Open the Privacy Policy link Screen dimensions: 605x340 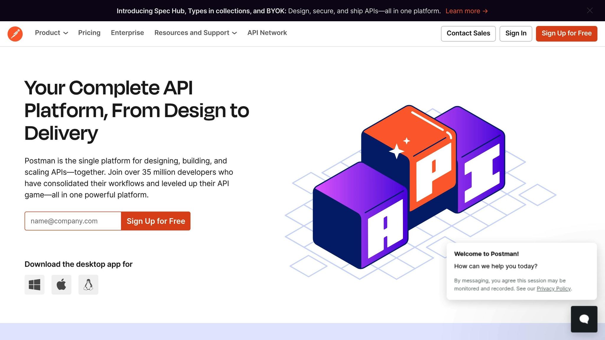554,289
